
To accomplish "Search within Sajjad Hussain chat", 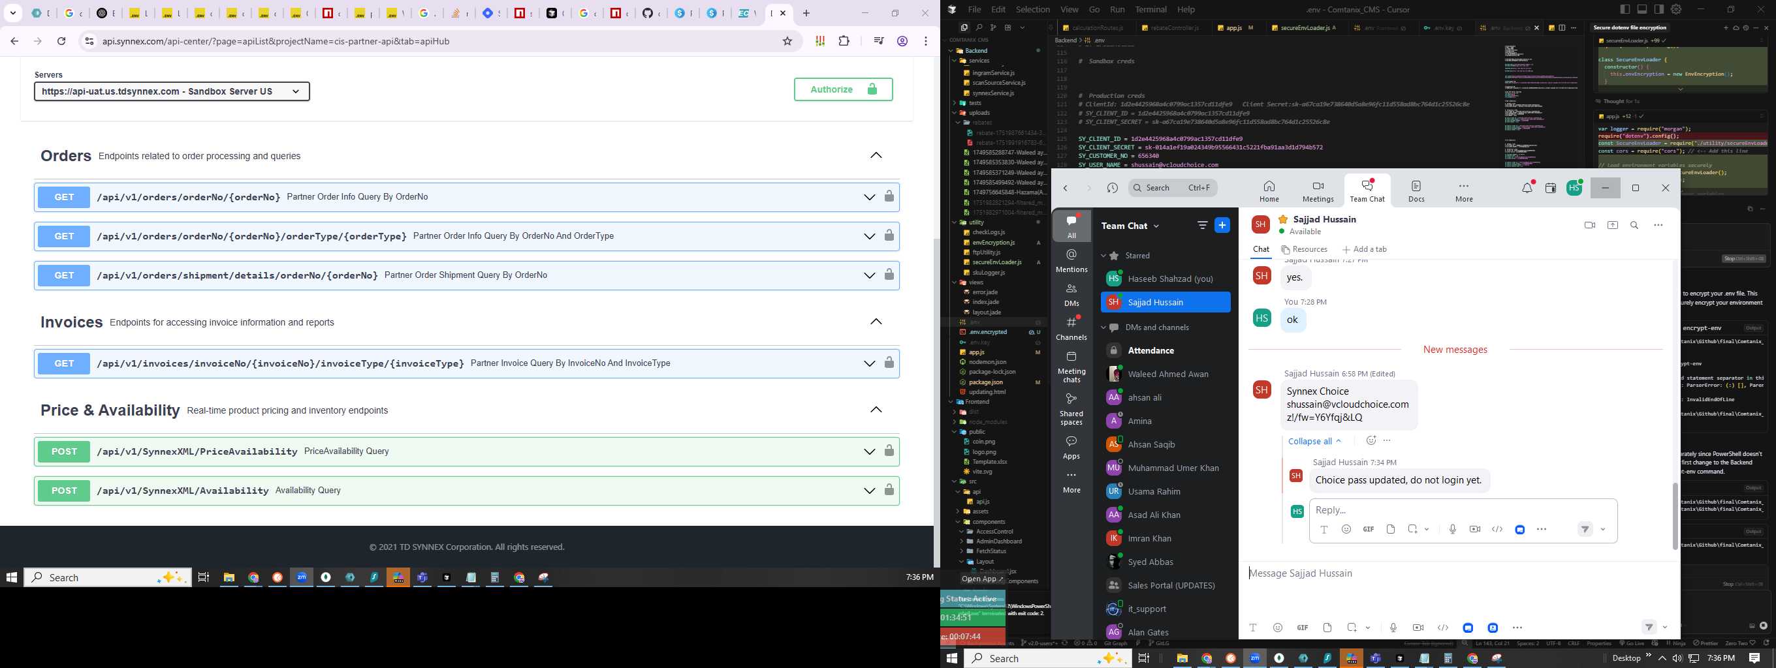I will click(x=1634, y=225).
